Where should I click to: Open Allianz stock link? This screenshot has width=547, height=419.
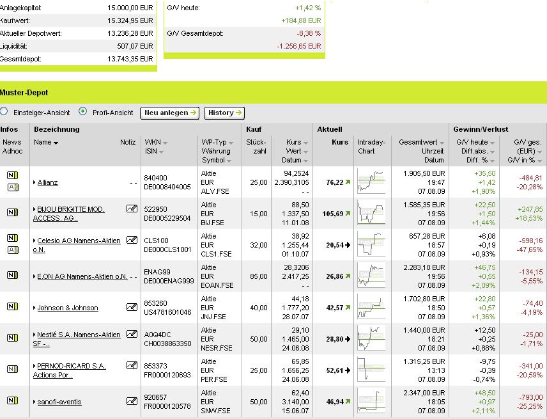[x=47, y=182]
